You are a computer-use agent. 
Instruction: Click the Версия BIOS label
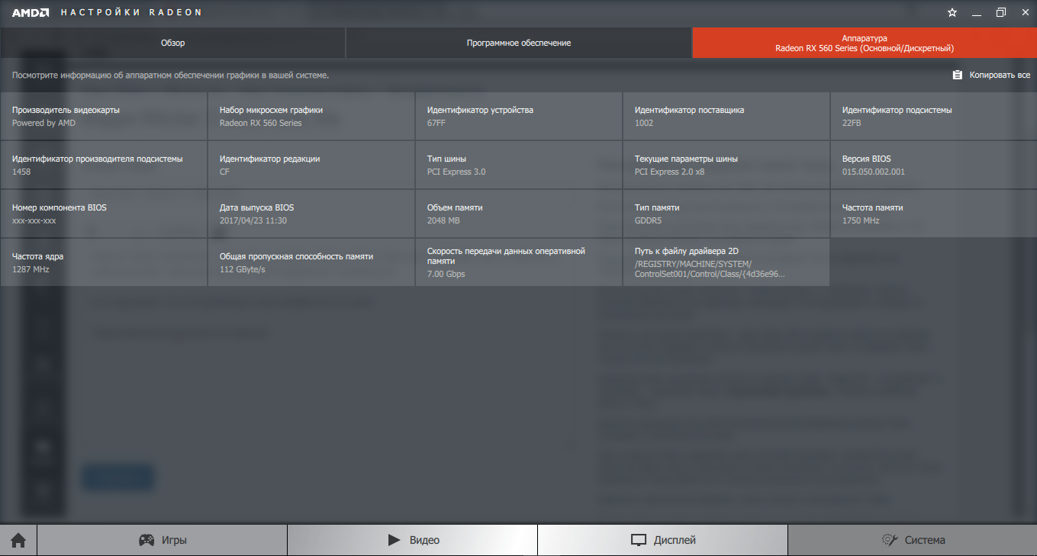click(x=866, y=159)
